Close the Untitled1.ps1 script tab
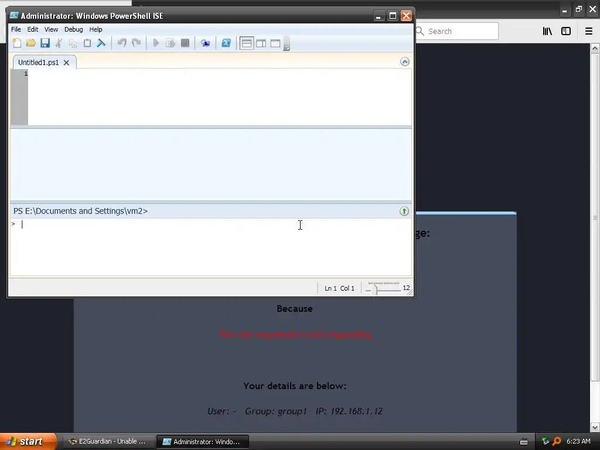 coord(66,62)
